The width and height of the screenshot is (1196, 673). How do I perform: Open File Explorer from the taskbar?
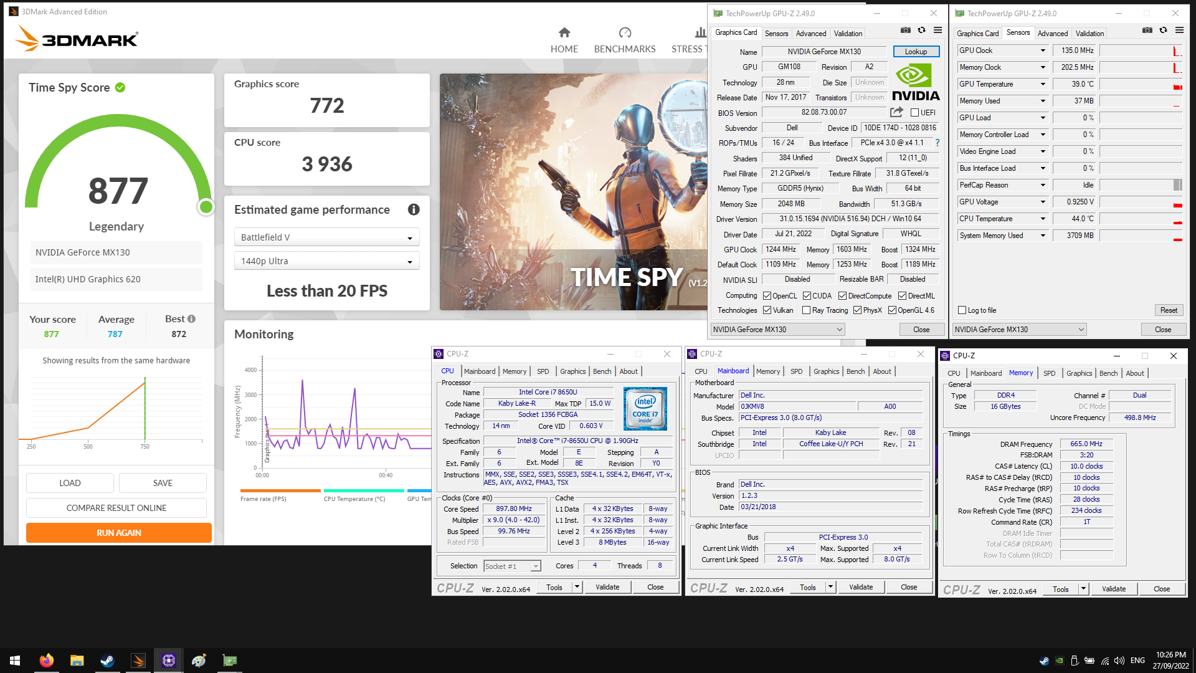point(77,661)
